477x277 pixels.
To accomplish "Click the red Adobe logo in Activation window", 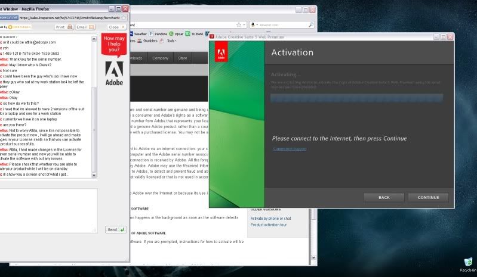I will click(x=221, y=52).
